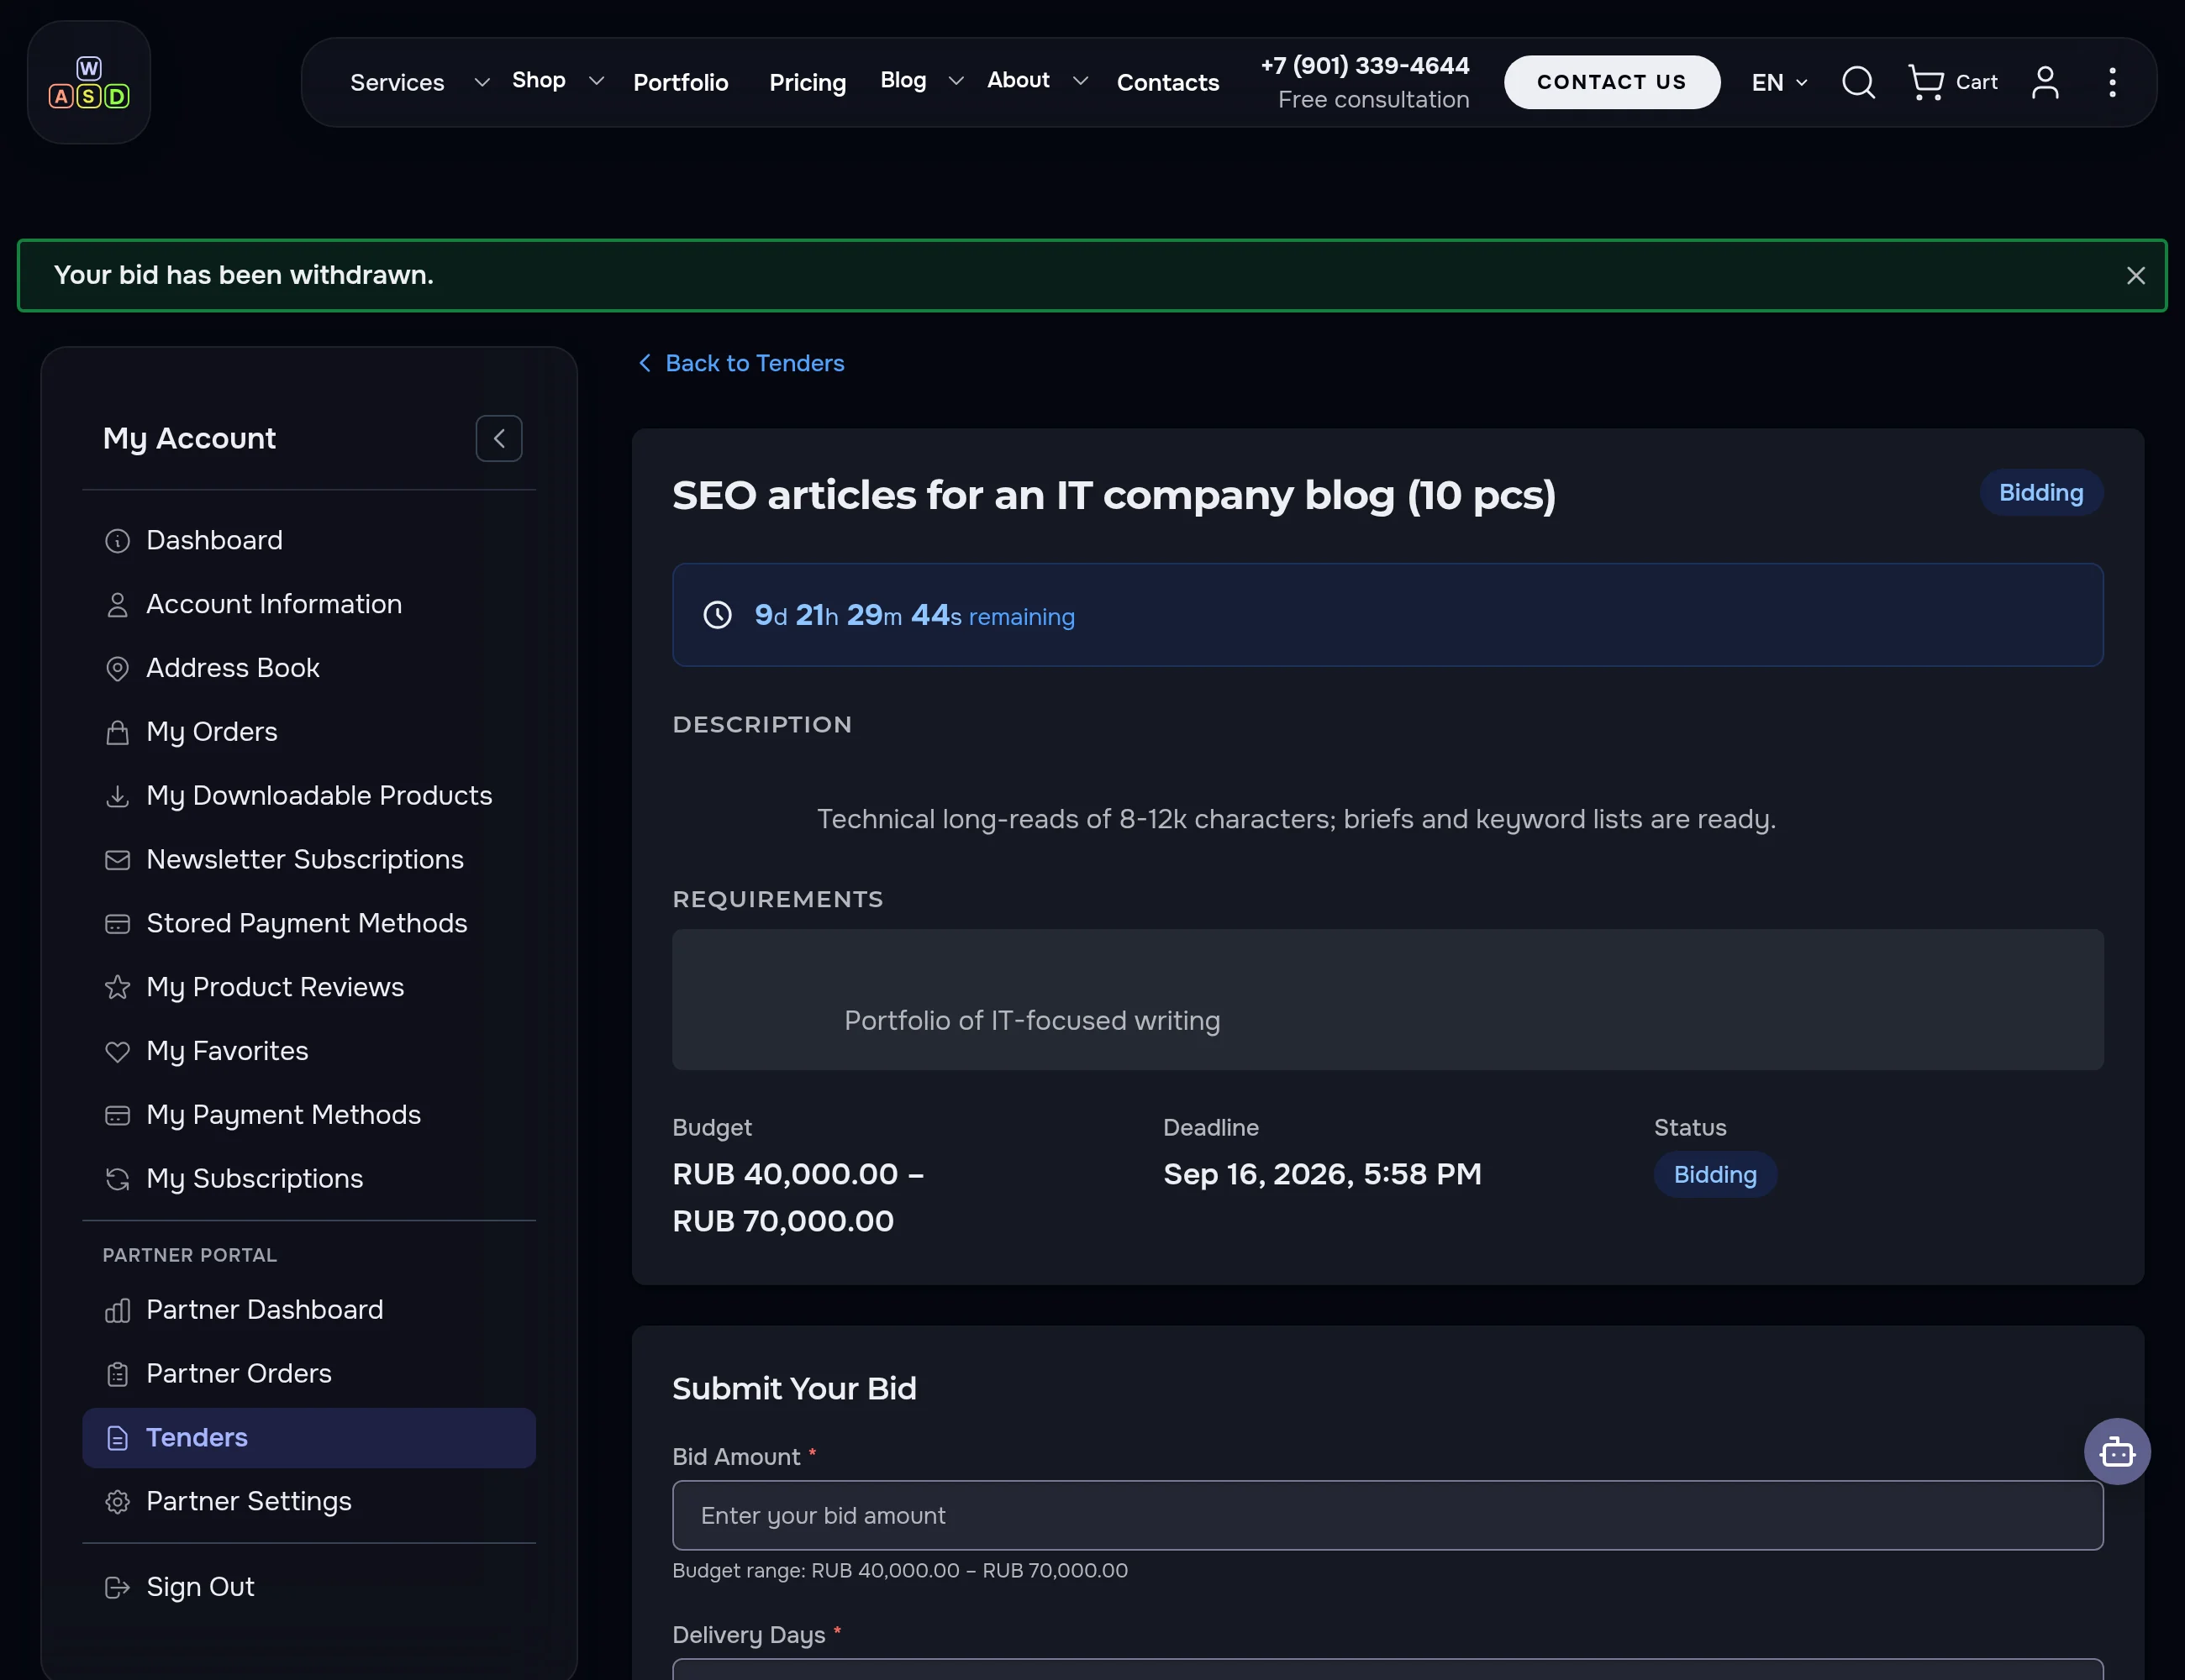
Task: Expand the Services dropdown chevron
Action: [x=482, y=82]
